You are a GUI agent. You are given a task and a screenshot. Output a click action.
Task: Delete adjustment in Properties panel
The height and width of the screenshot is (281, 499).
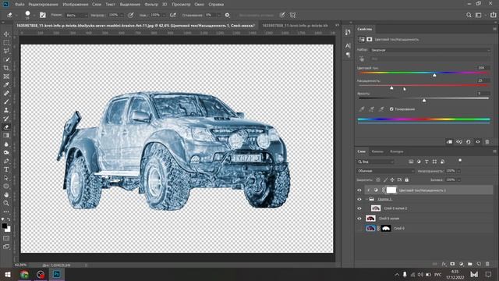[x=487, y=142]
